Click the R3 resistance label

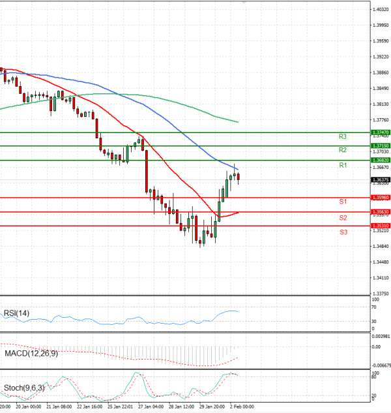click(342, 136)
